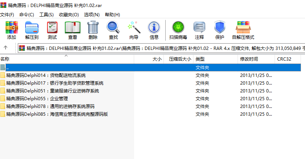This screenshot has width=305, height=159.
Task: Click the 添加 (Add) toolbar icon
Action: click(11, 27)
